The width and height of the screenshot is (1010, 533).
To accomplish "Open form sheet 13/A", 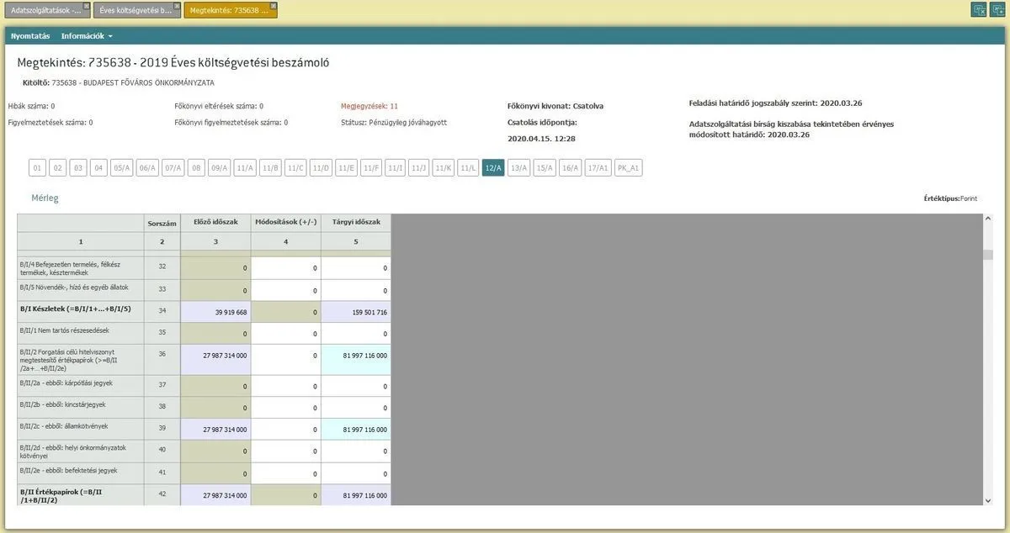I will pos(519,167).
